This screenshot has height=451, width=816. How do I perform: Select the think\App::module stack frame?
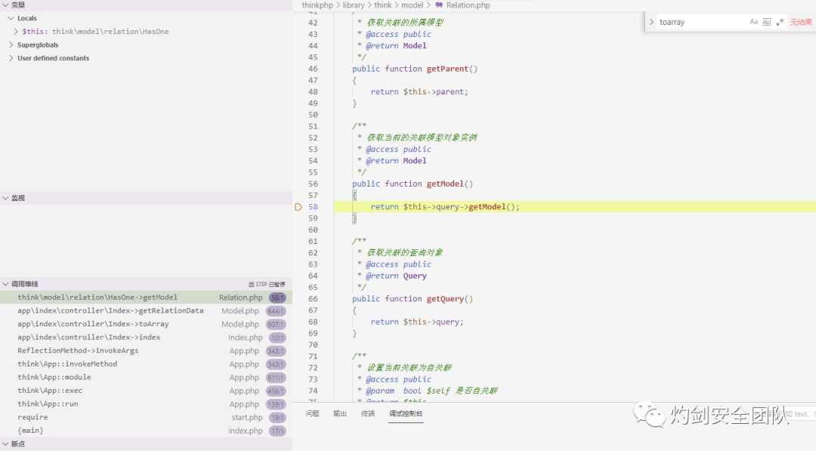[146, 378]
